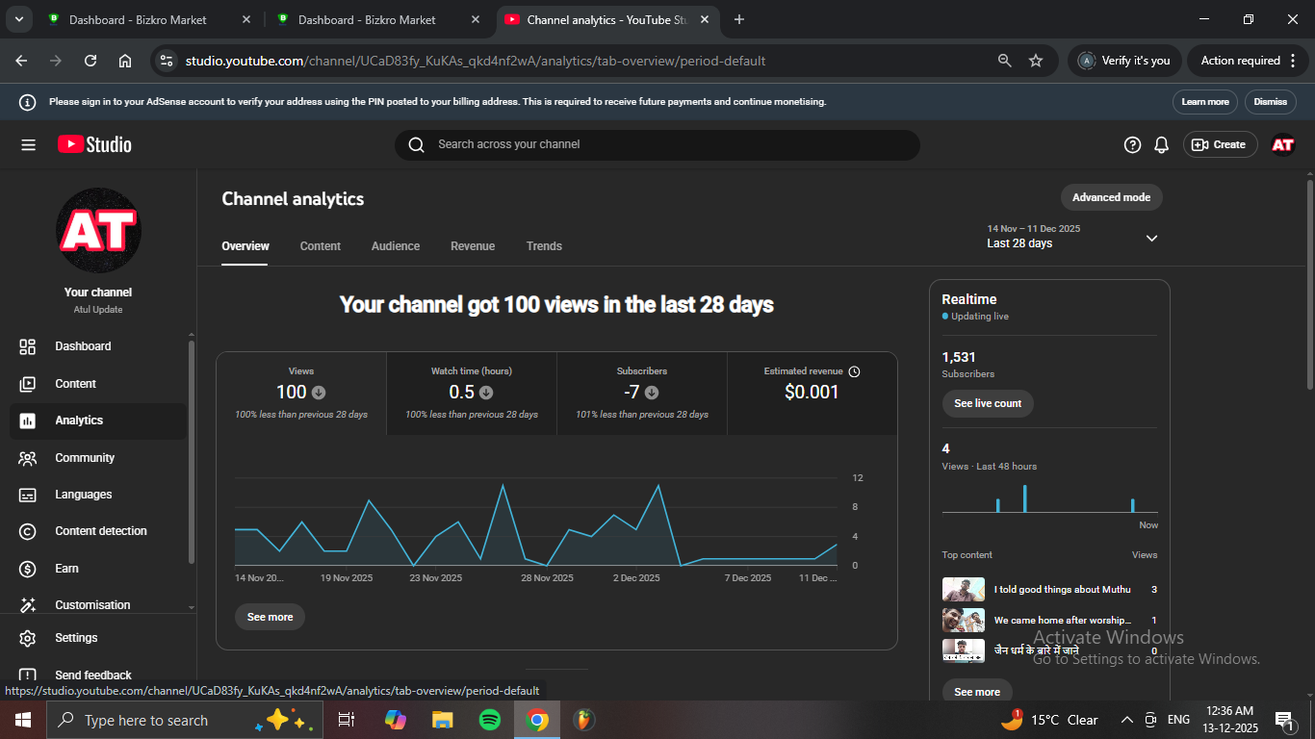Click the Advanced mode button
The height and width of the screenshot is (739, 1315).
pyautogui.click(x=1111, y=197)
